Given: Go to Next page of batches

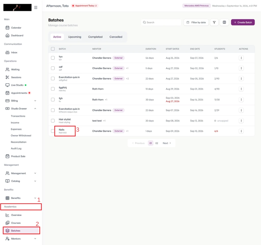Looking at the screenshot, I should tap(167, 143).
